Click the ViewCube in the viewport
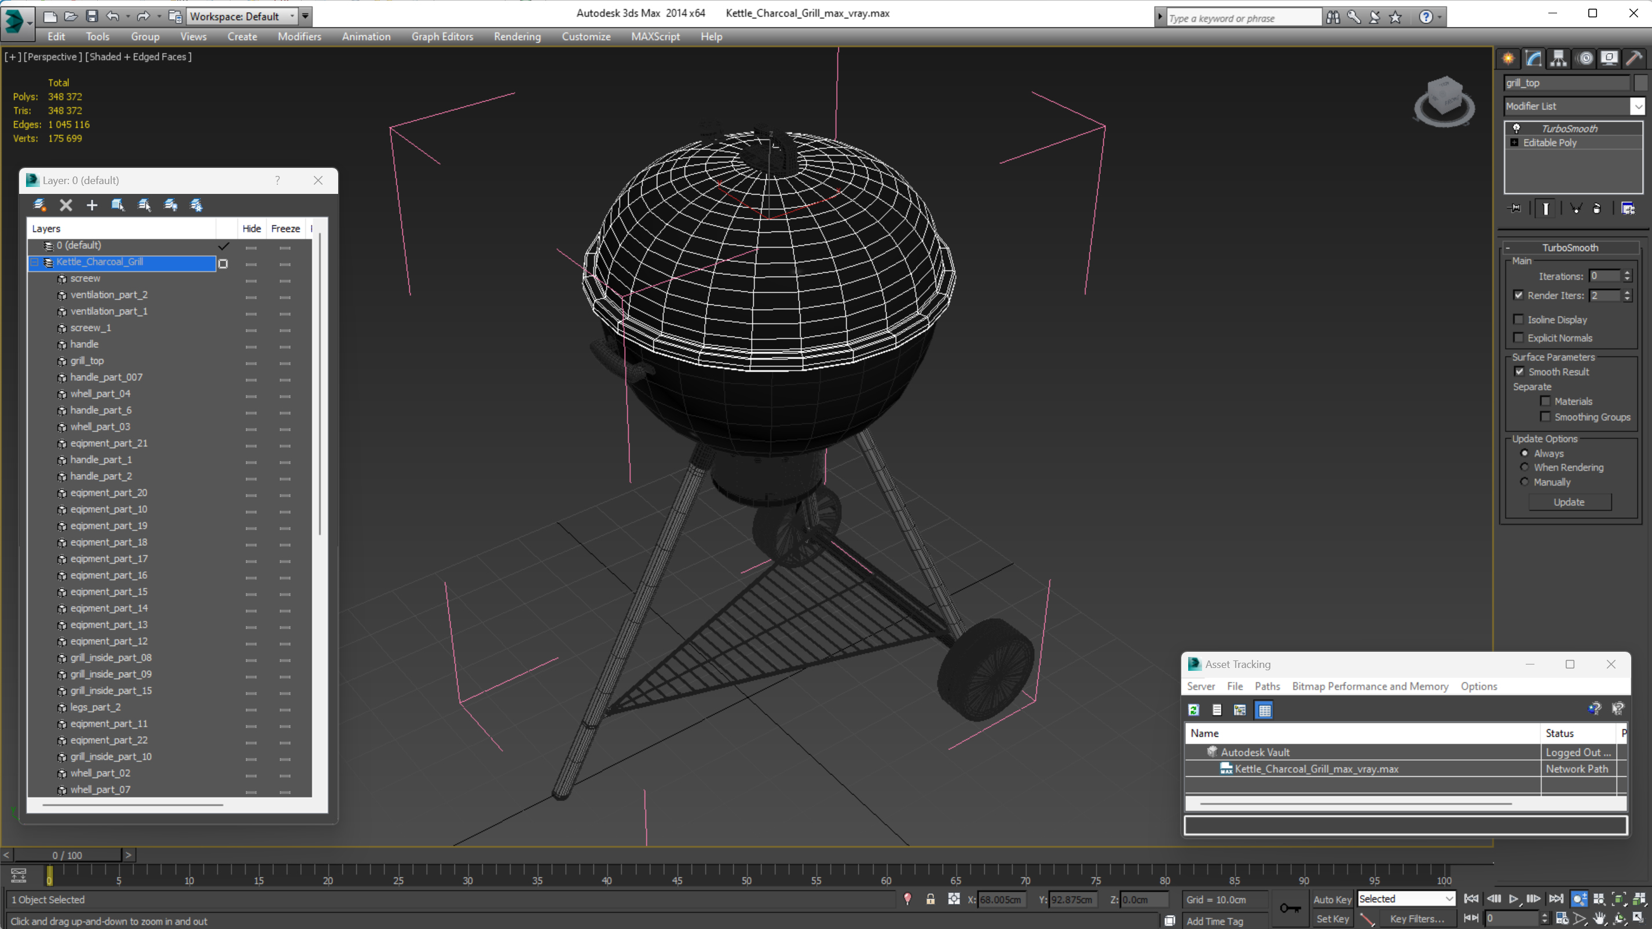1652x929 pixels. 1444,101
